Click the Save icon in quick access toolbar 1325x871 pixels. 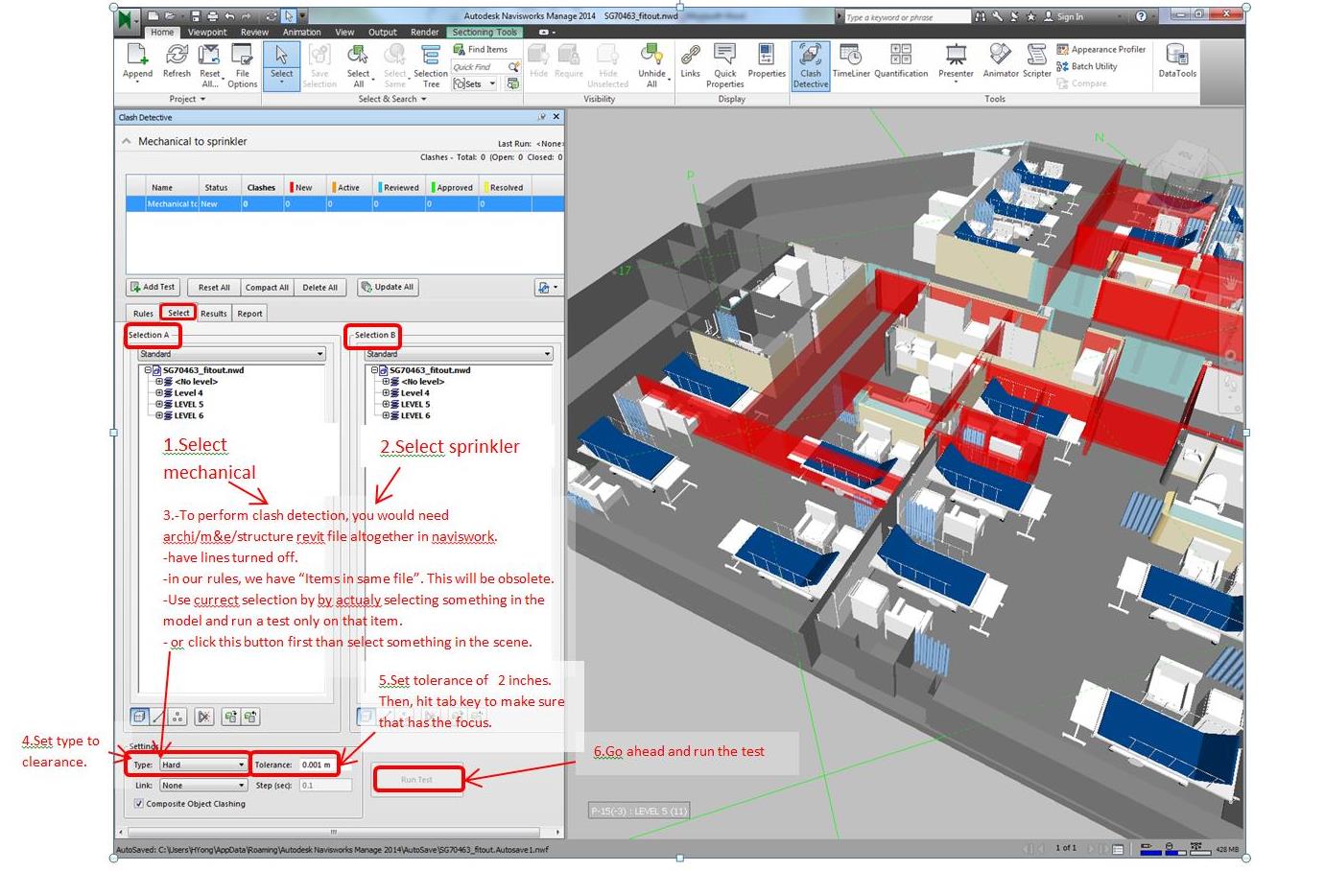pos(196,16)
